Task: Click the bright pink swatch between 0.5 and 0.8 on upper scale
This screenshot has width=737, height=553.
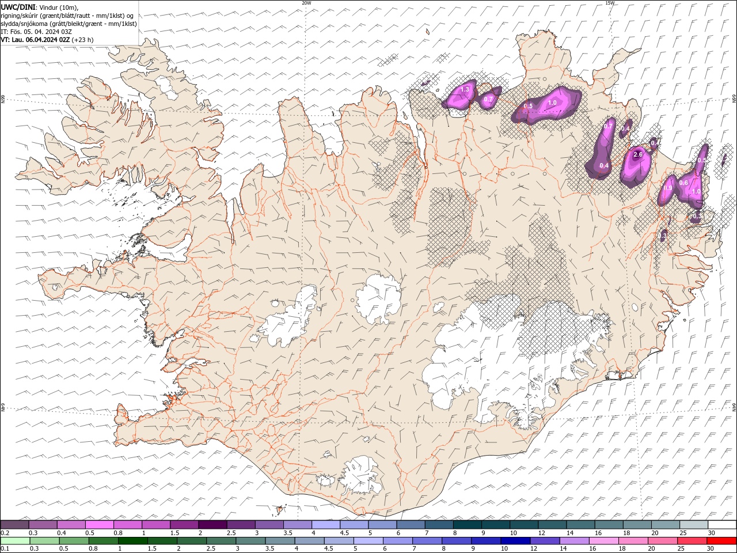Action: pyautogui.click(x=100, y=525)
